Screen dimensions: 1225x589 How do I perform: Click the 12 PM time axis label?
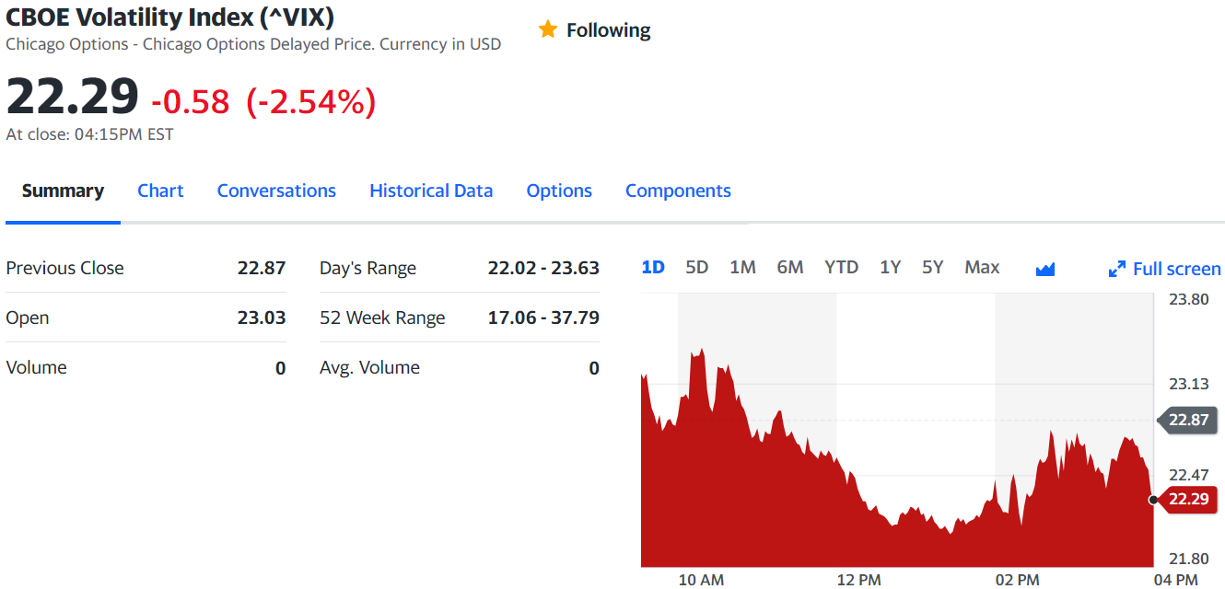coord(859,580)
